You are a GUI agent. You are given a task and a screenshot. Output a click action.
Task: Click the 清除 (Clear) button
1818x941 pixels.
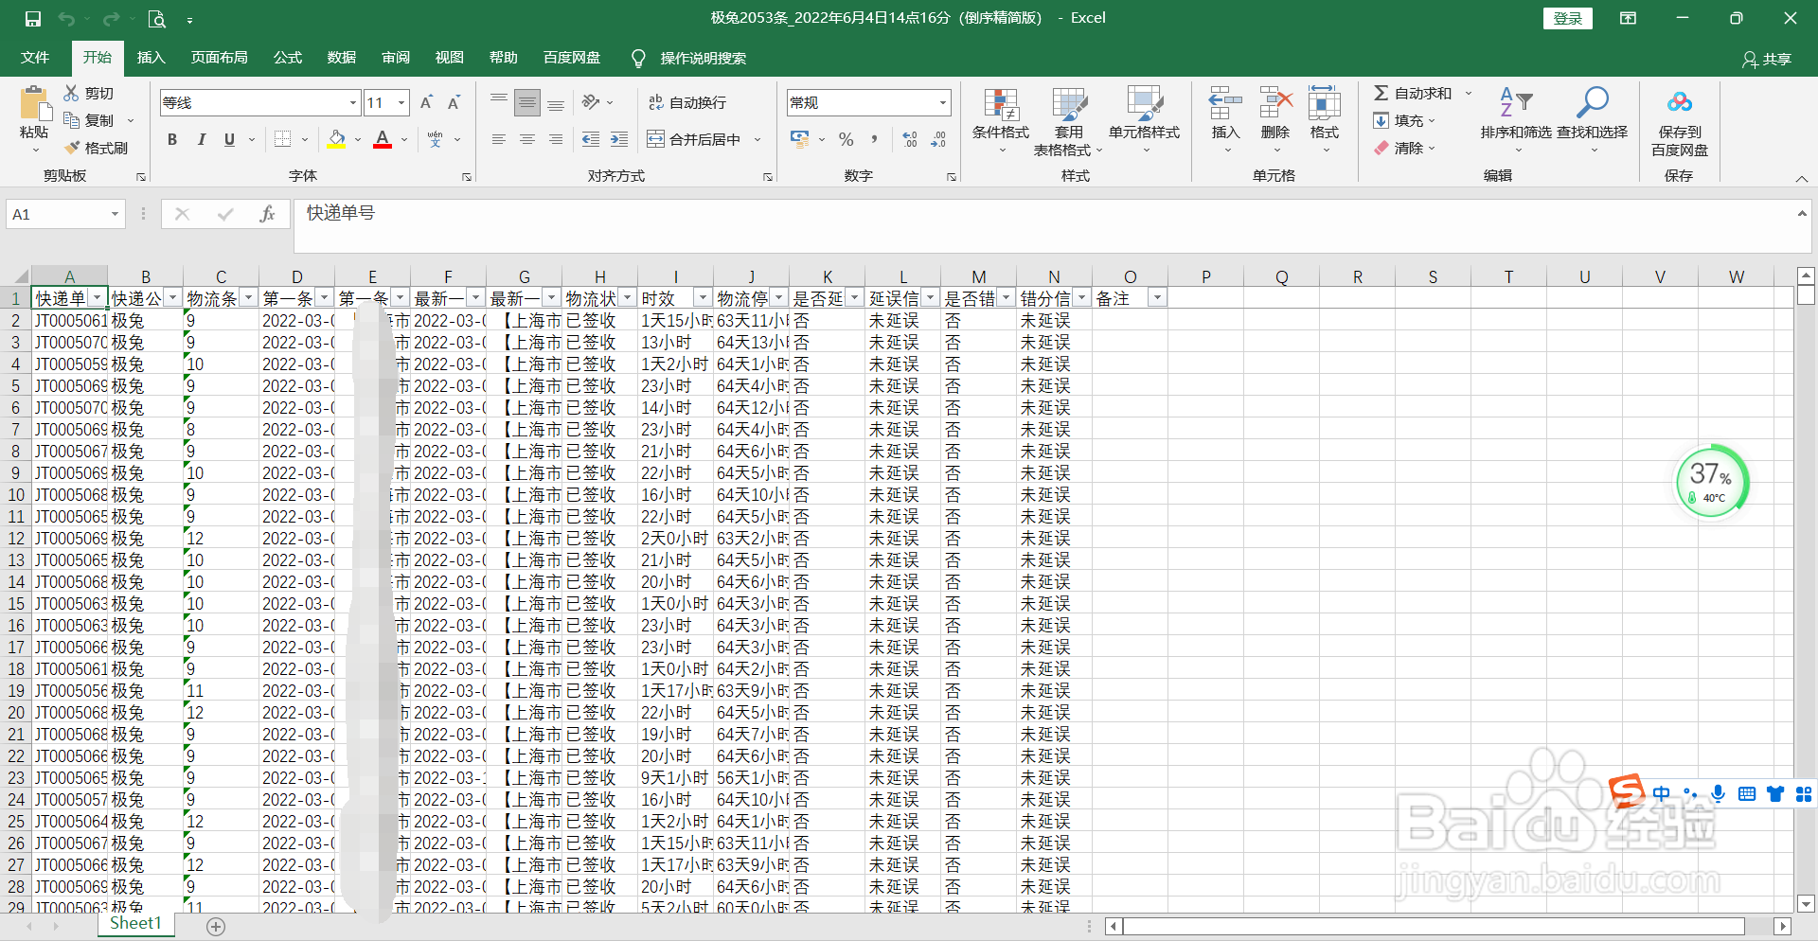[x=1405, y=148]
